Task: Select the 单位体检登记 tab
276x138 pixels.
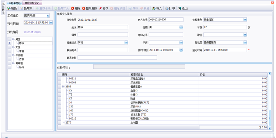Action: tap(32, 3)
